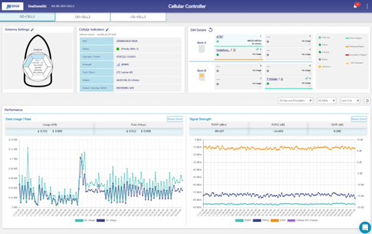Open the Vodafone SIM link
Image resolution: width=372 pixels, height=234 pixels.
pos(223,50)
